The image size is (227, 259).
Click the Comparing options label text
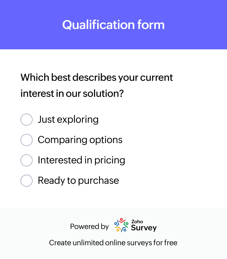[80, 140]
